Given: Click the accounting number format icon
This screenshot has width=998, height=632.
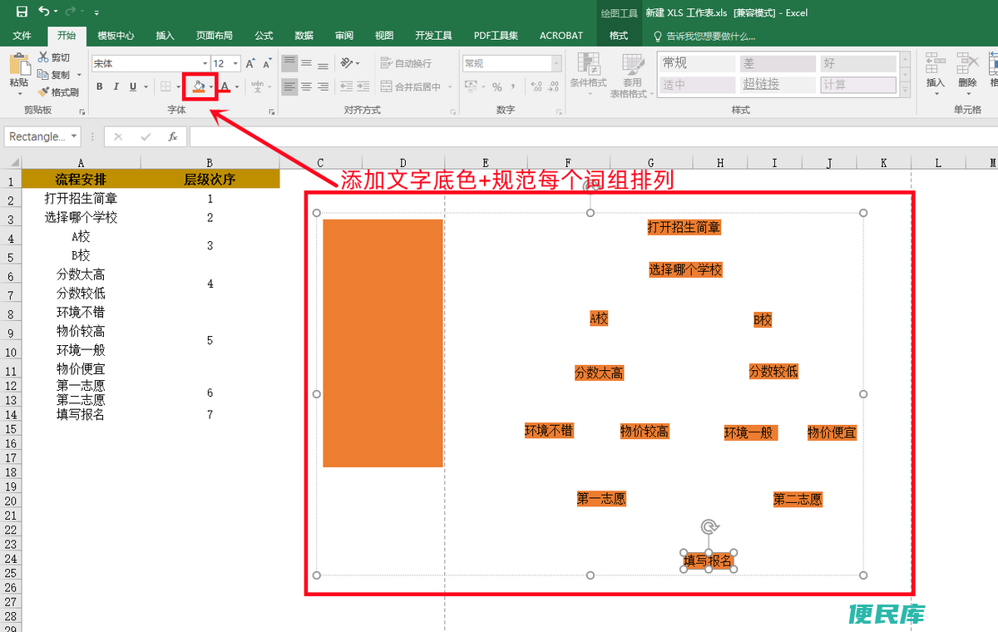Looking at the screenshot, I should click(471, 86).
